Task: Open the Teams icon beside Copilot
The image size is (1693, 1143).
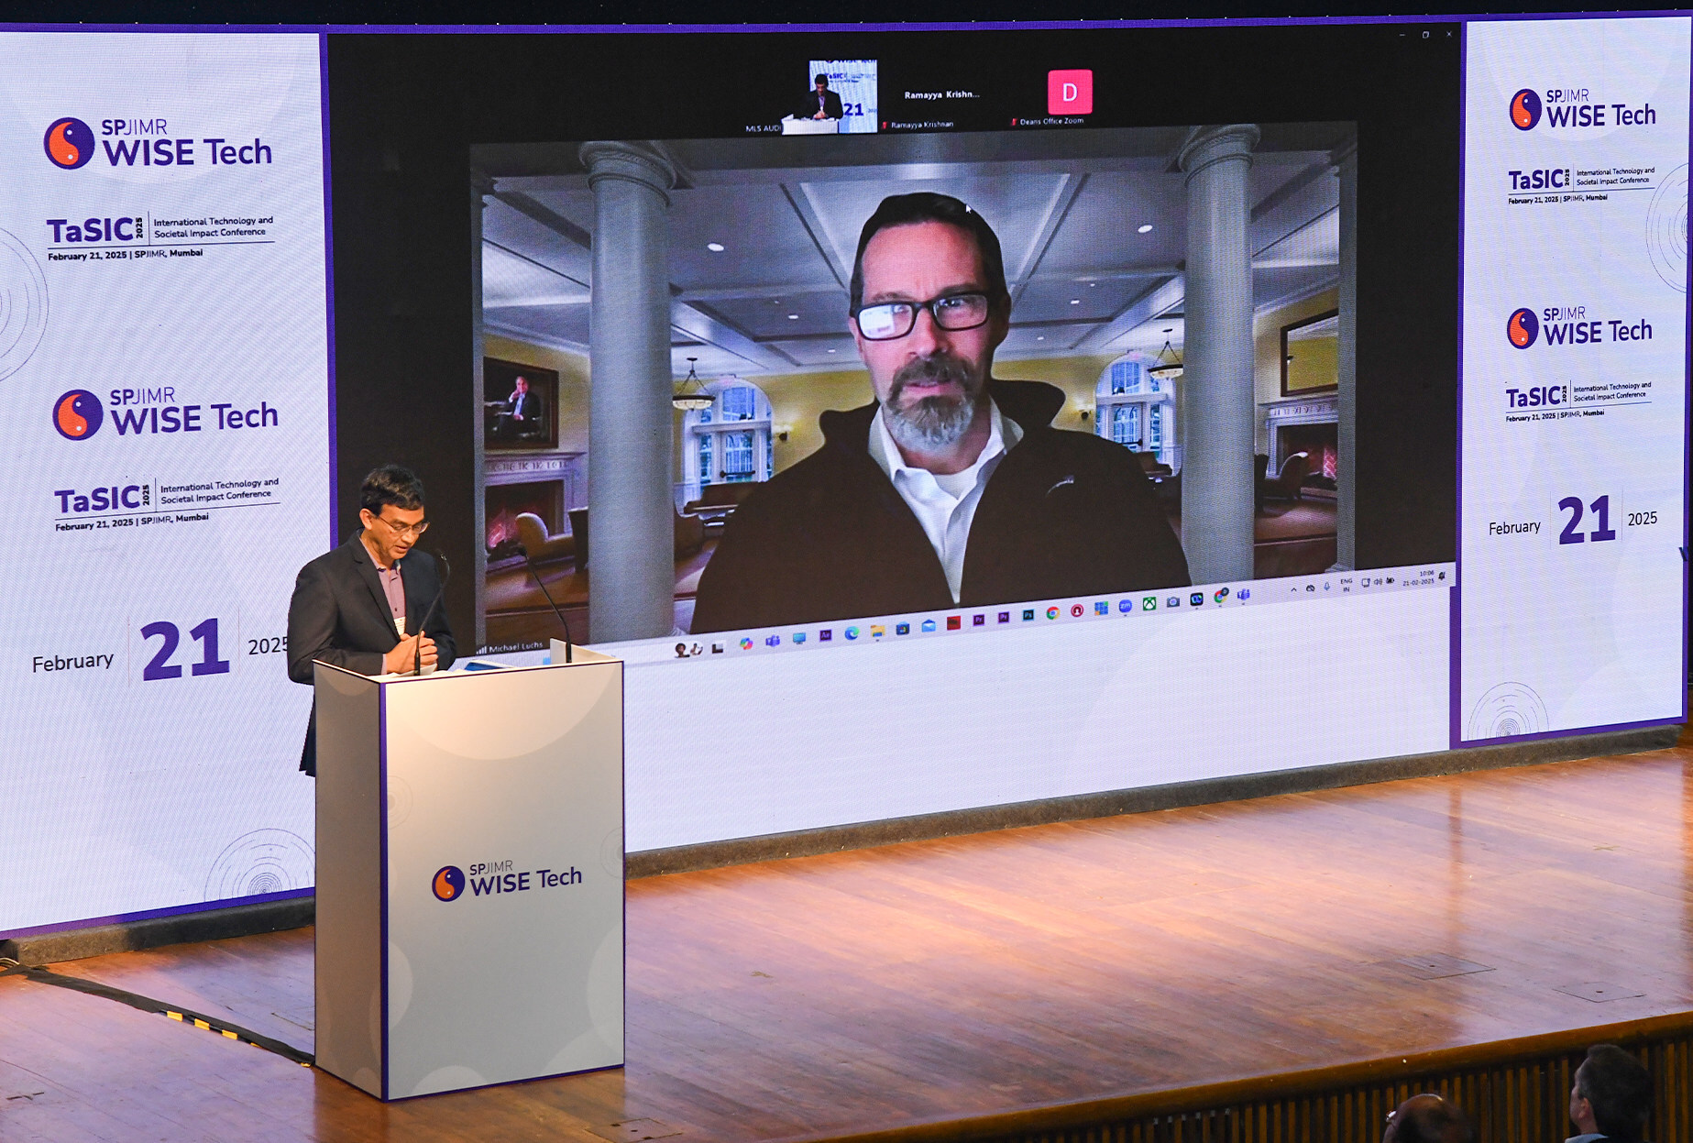Action: [773, 641]
